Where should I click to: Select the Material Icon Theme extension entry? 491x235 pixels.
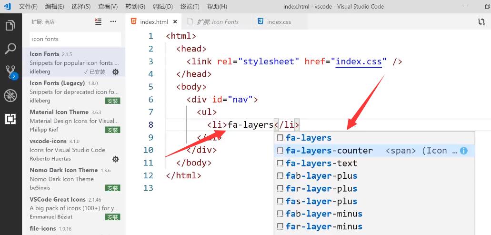click(74, 121)
